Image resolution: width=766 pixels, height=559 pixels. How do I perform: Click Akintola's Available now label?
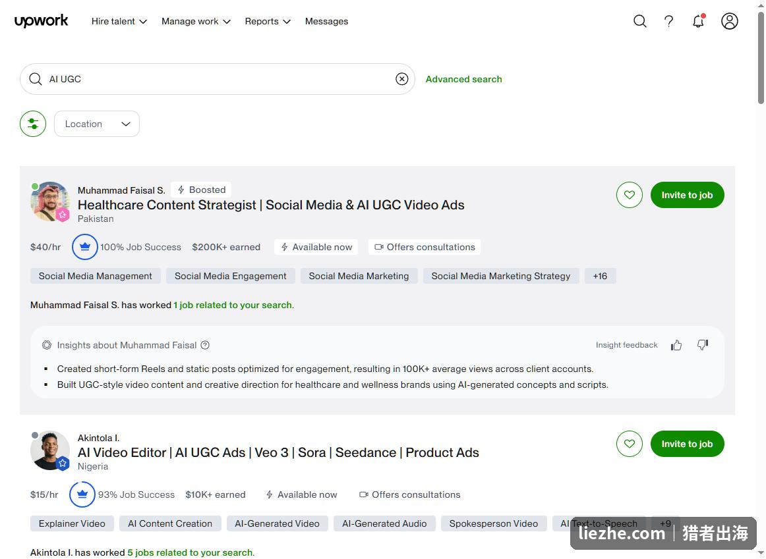click(301, 495)
